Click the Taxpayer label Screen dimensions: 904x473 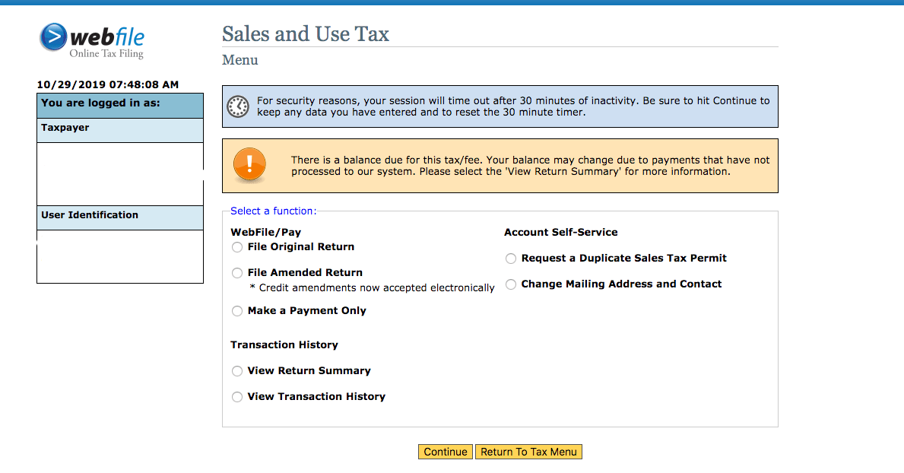click(65, 128)
